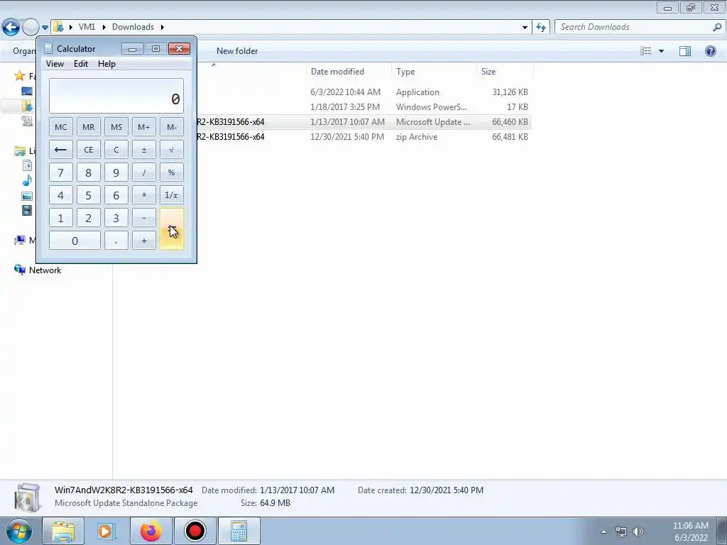Select the 31,126 KB Application file row

[x=363, y=92]
